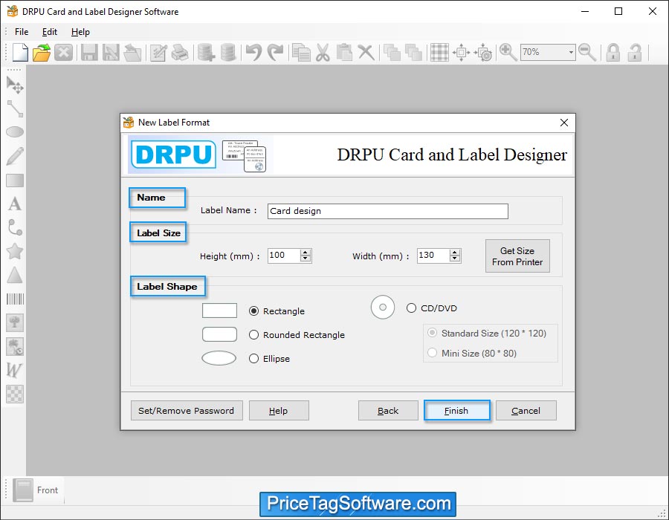Viewport: 669px width, 520px height.
Task: Select the Star shape tool
Action: tap(15, 252)
